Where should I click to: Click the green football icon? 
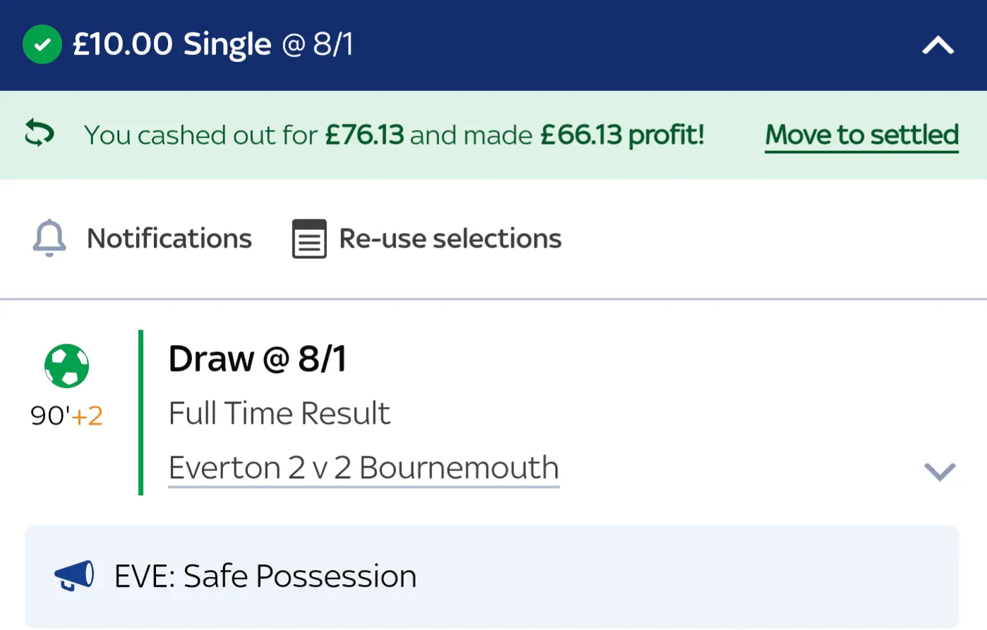(66, 365)
